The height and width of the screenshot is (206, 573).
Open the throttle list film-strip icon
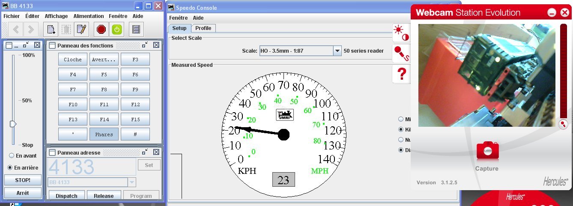coord(136,30)
